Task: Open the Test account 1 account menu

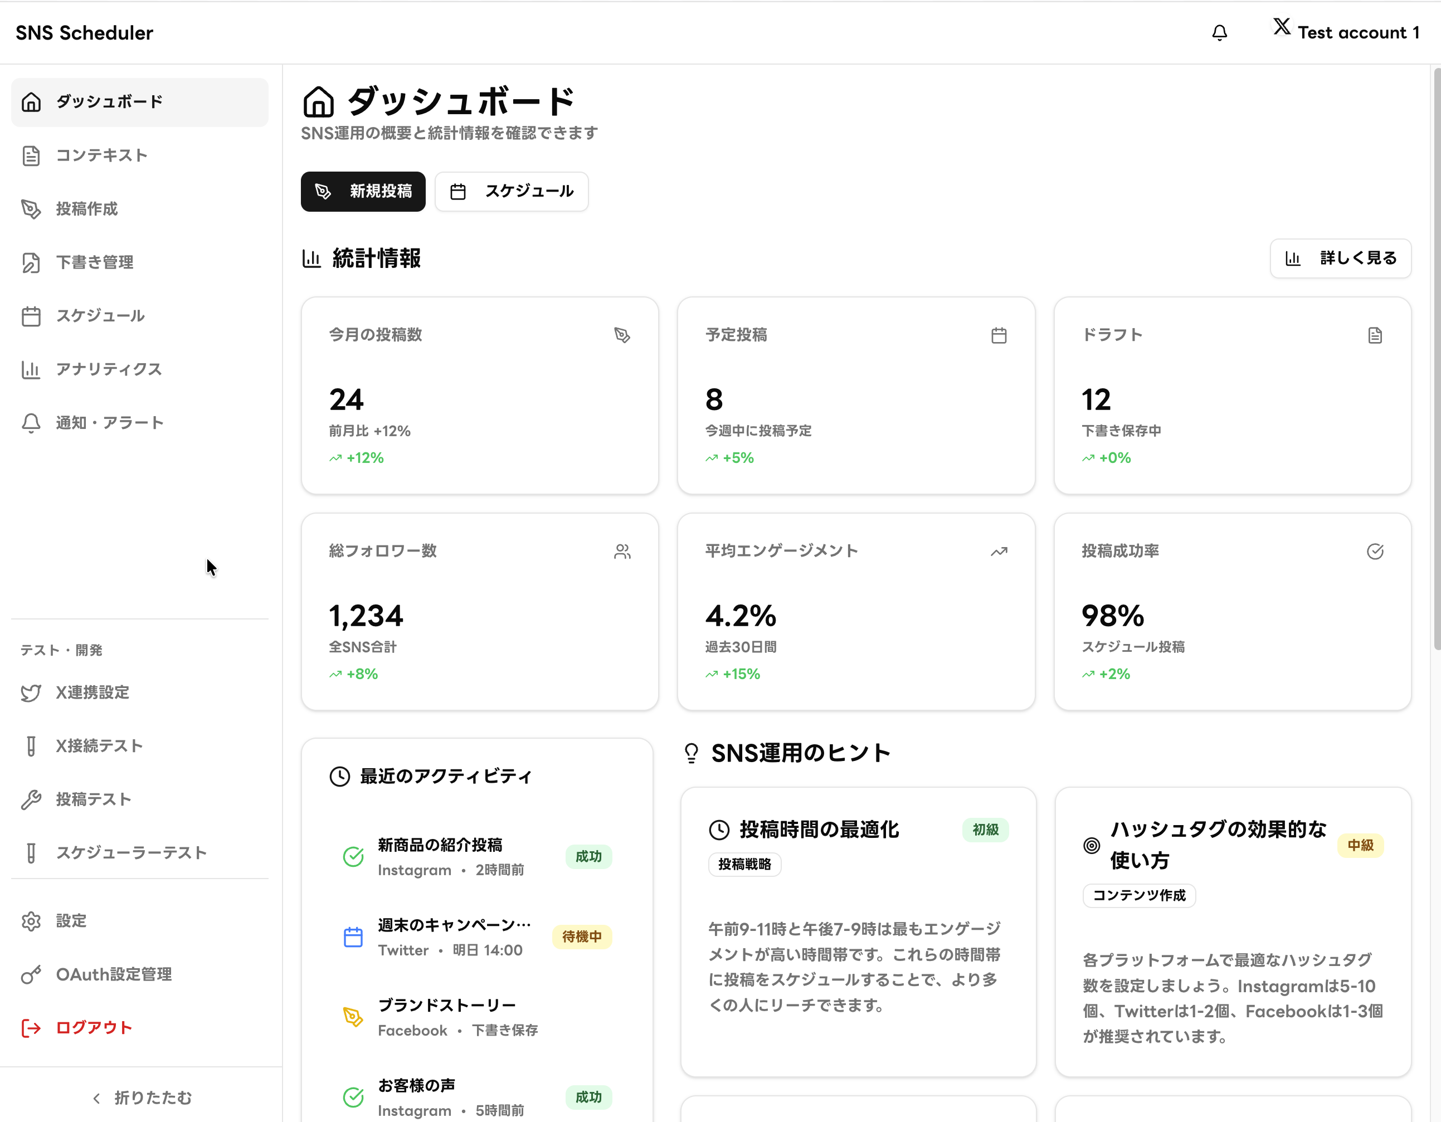Action: [x=1357, y=32]
